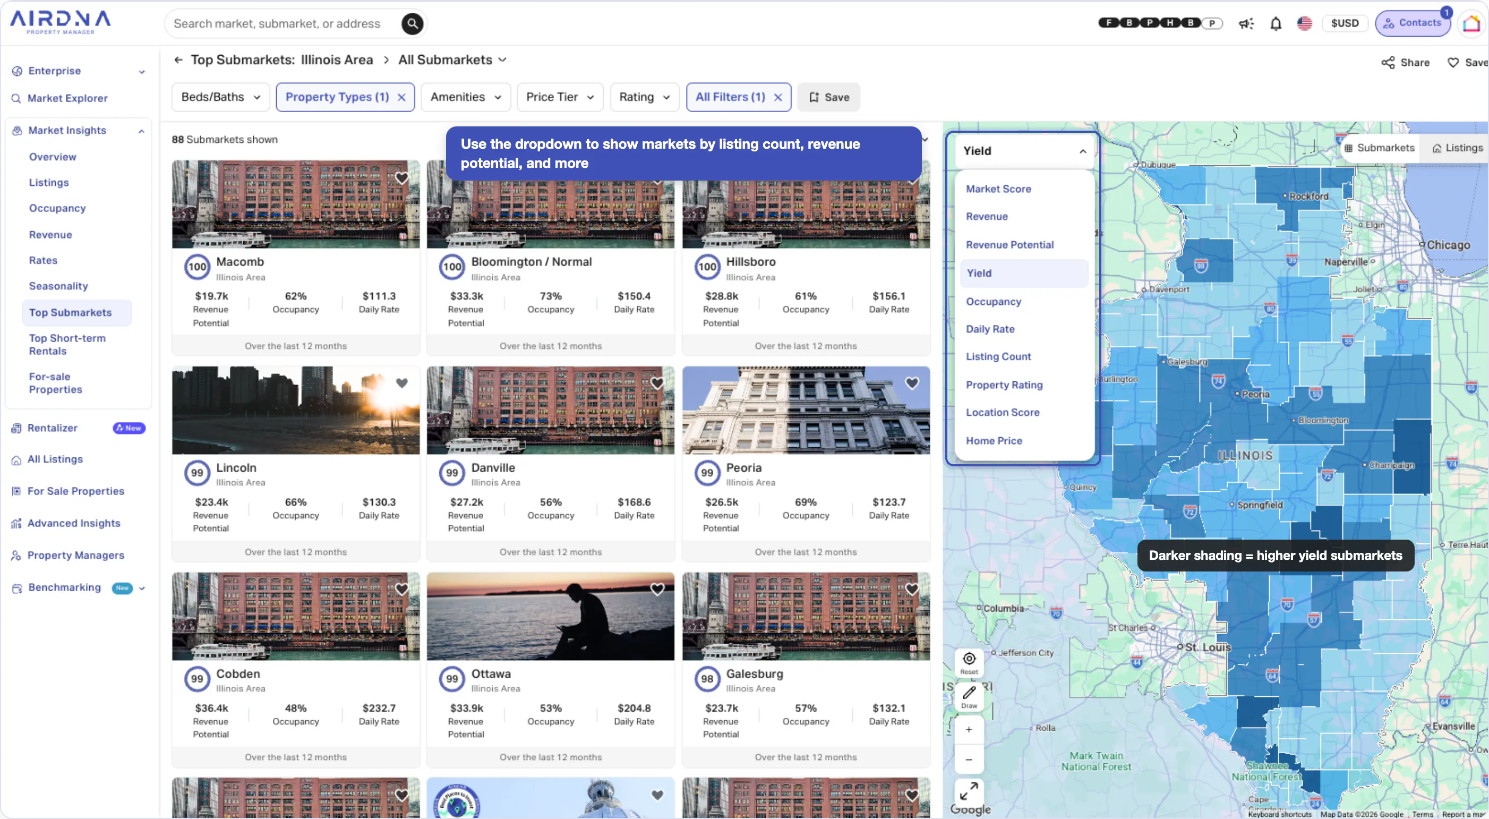Open the home profile icon at top right
Image resolution: width=1489 pixels, height=819 pixels.
point(1471,24)
